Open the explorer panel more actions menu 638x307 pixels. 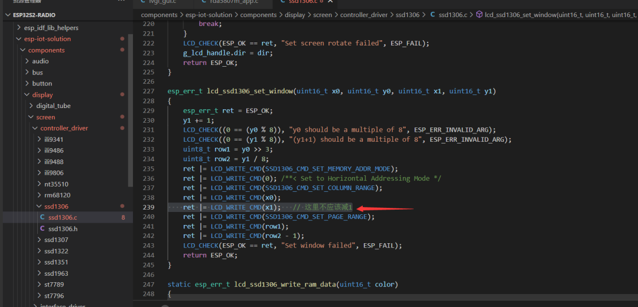(x=121, y=1)
